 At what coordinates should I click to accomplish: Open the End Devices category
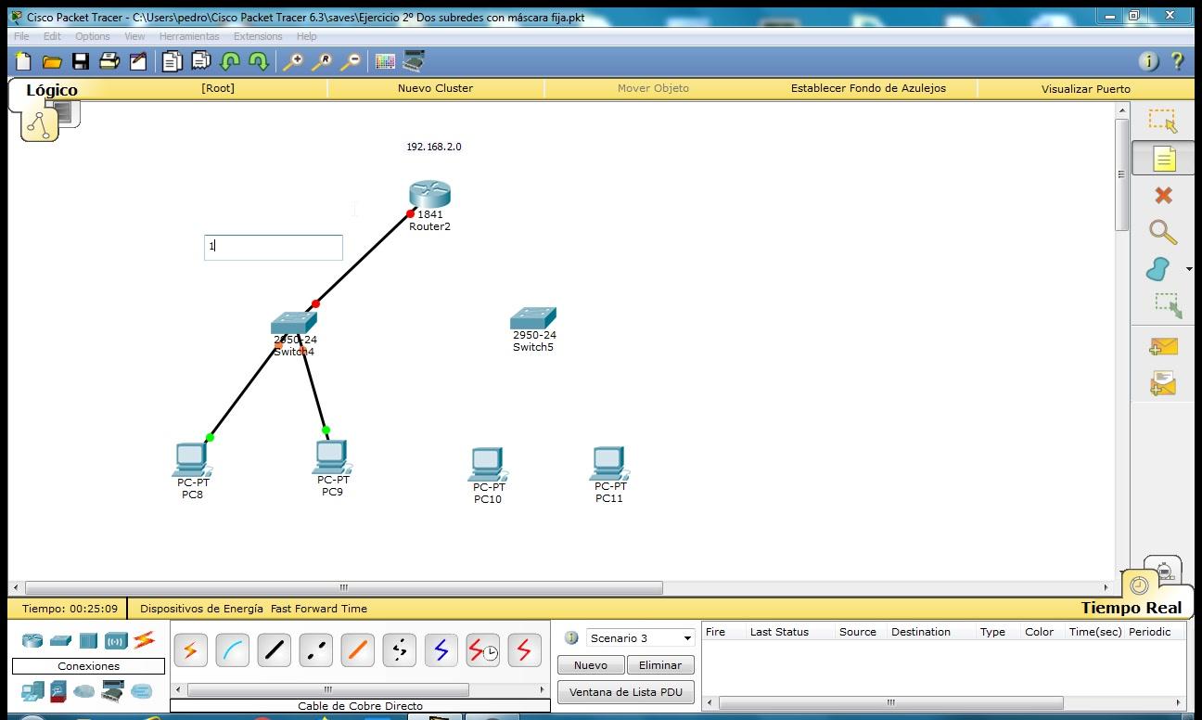tap(32, 691)
